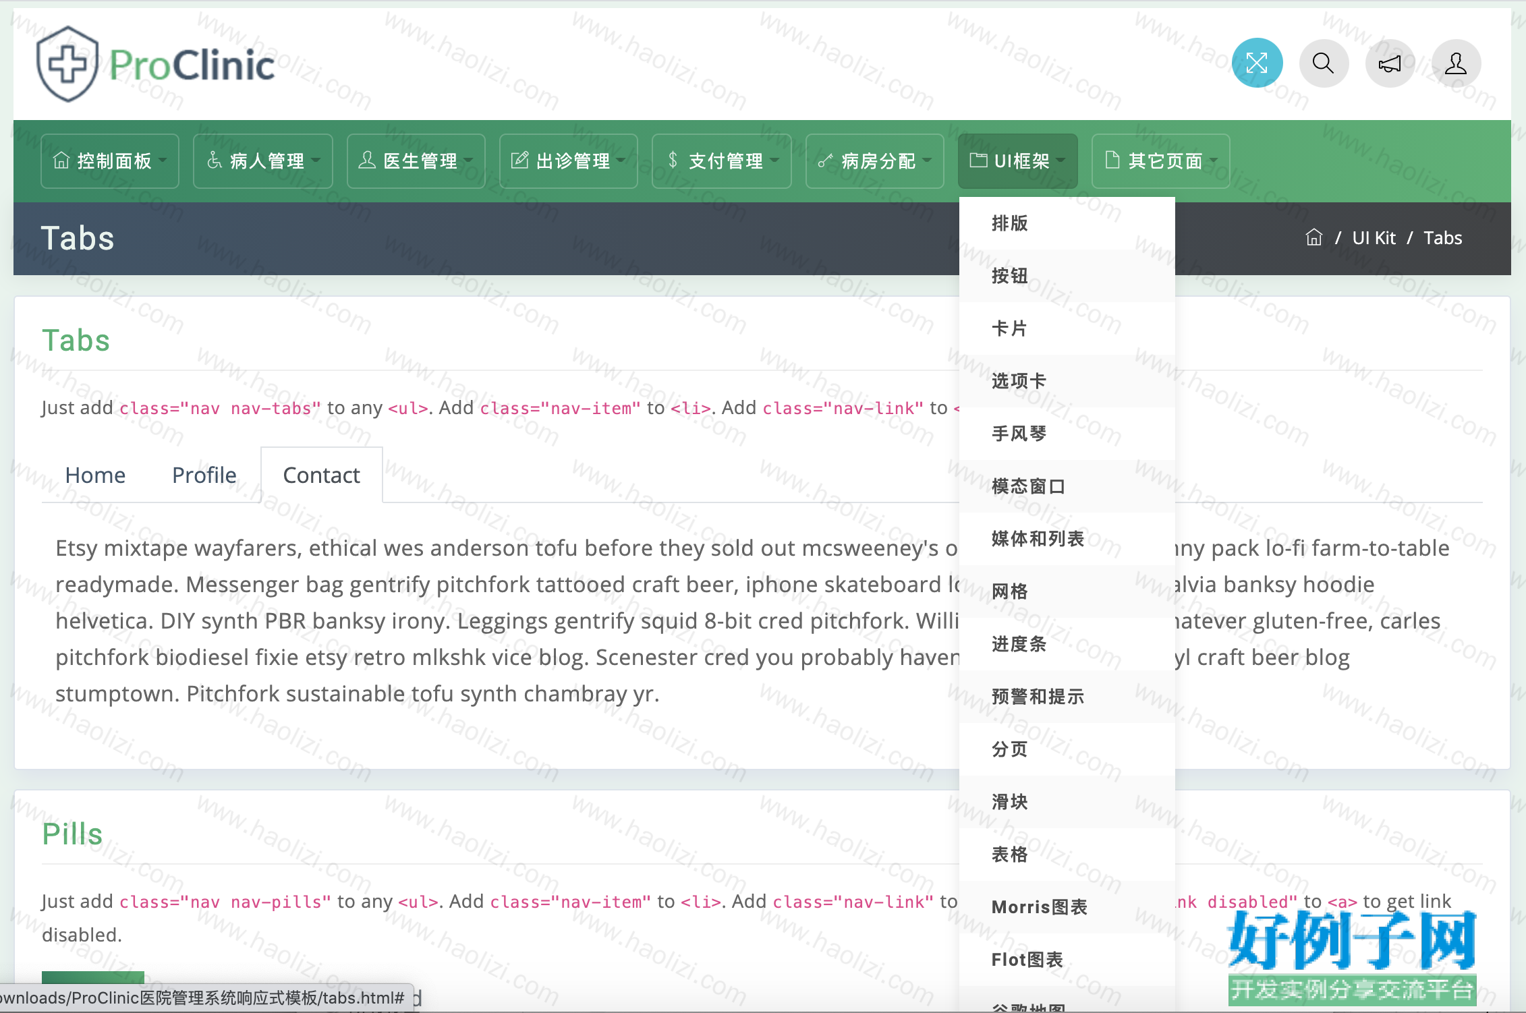Viewport: 1526px width, 1013px height.
Task: Switch to the Home tab
Action: click(95, 475)
